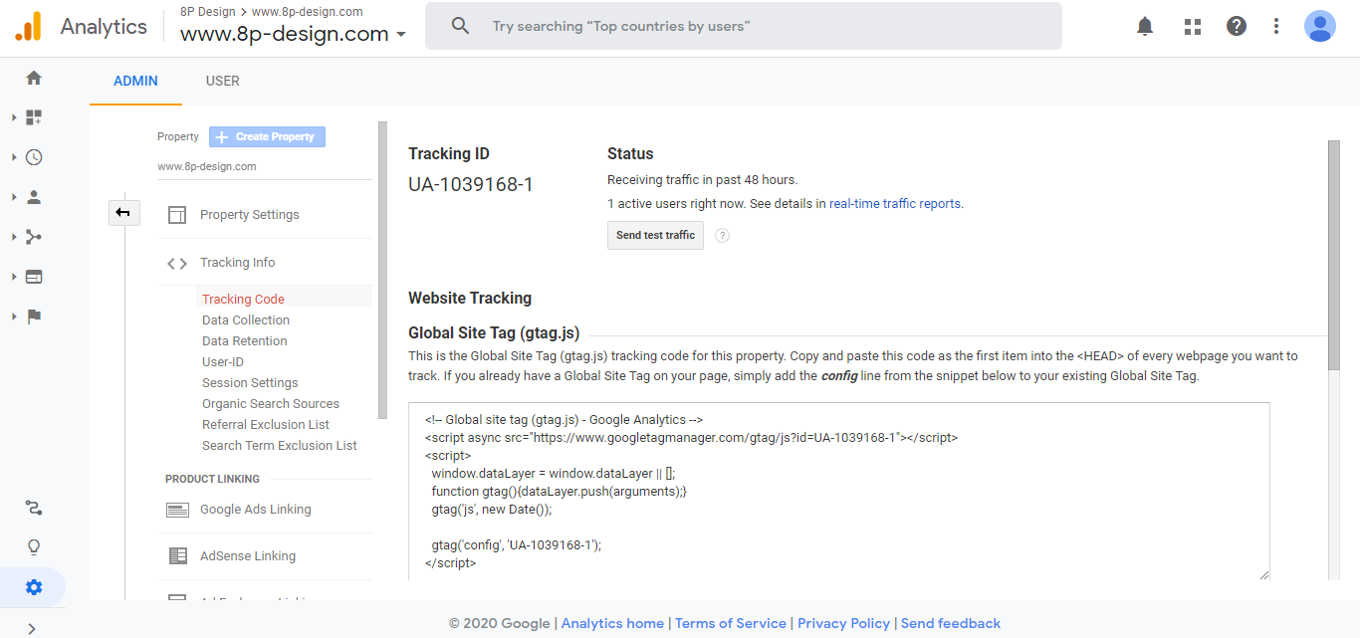Click "Receiving traffic in past 48 hours." text

[x=703, y=180]
